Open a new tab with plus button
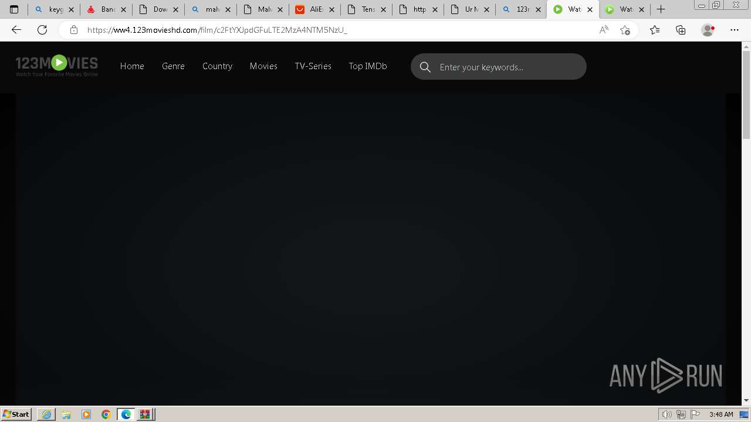This screenshot has width=751, height=422. (661, 9)
